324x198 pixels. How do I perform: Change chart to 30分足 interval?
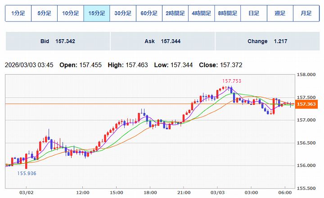click(x=123, y=13)
